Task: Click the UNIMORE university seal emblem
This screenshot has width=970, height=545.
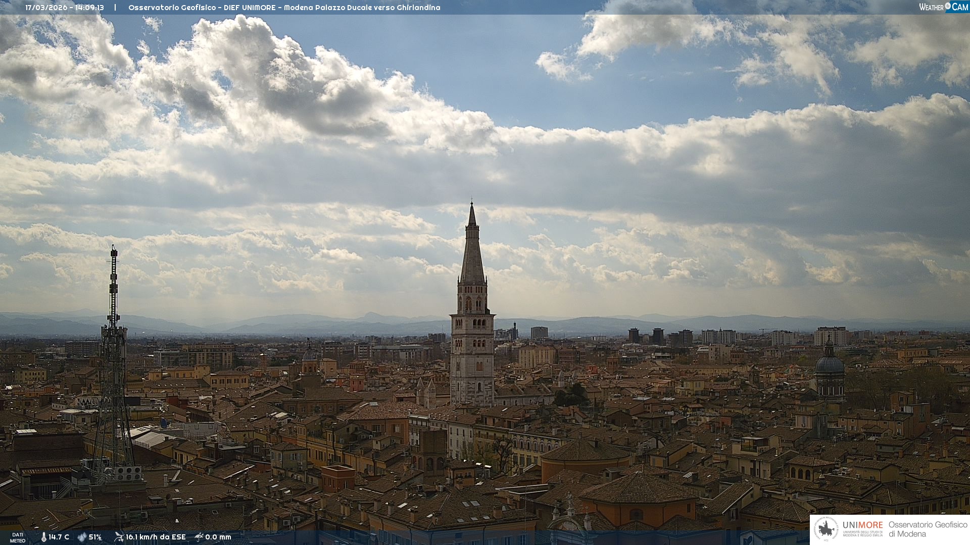Action: (827, 529)
